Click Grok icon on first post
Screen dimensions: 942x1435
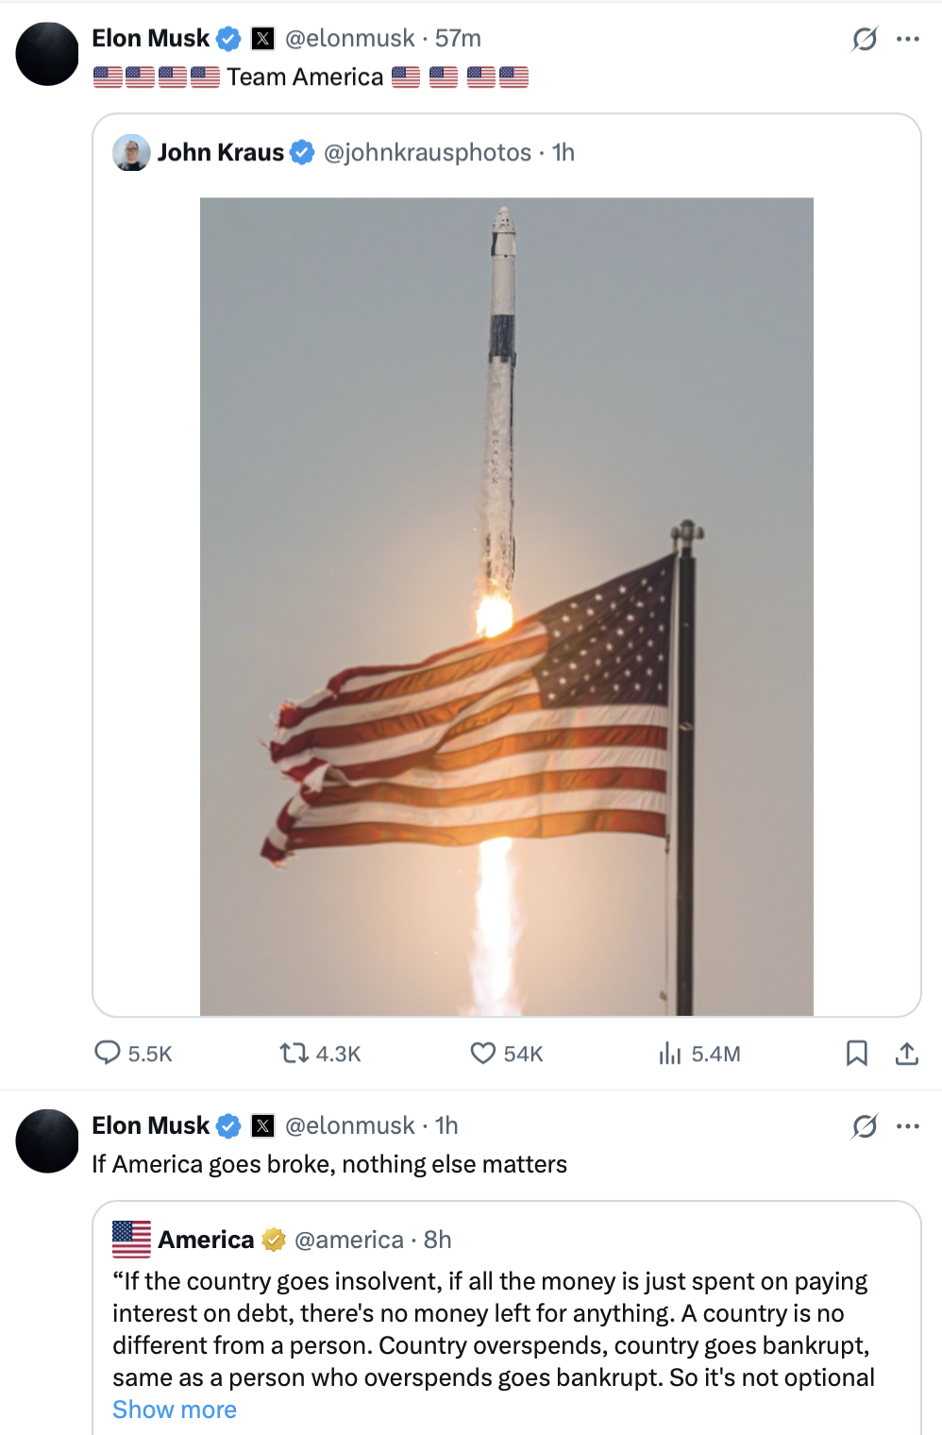click(865, 39)
